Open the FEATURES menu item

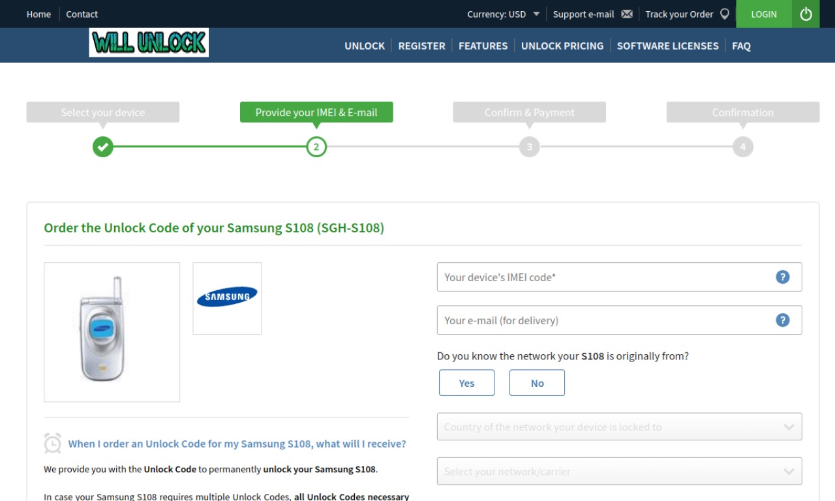coord(483,46)
